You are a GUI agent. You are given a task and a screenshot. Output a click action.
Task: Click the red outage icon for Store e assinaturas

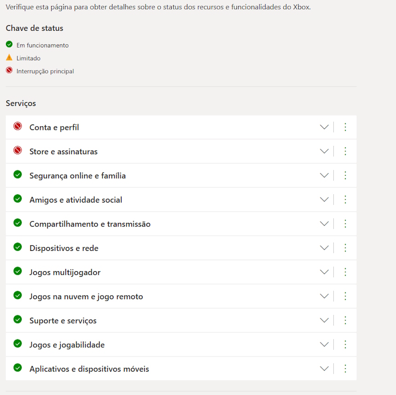[17, 150]
